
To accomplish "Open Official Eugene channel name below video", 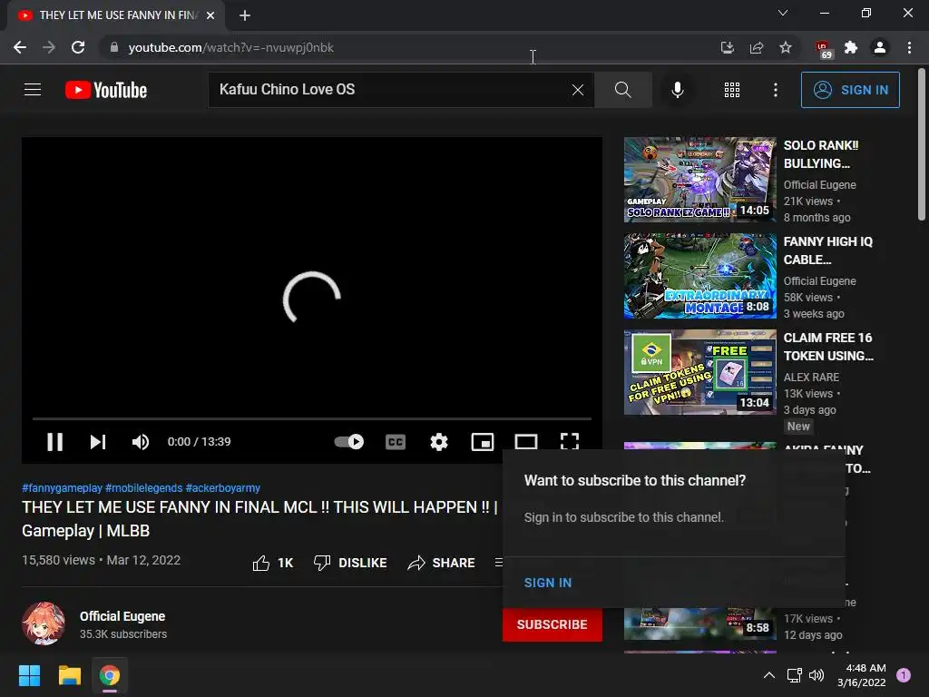I will 122,616.
